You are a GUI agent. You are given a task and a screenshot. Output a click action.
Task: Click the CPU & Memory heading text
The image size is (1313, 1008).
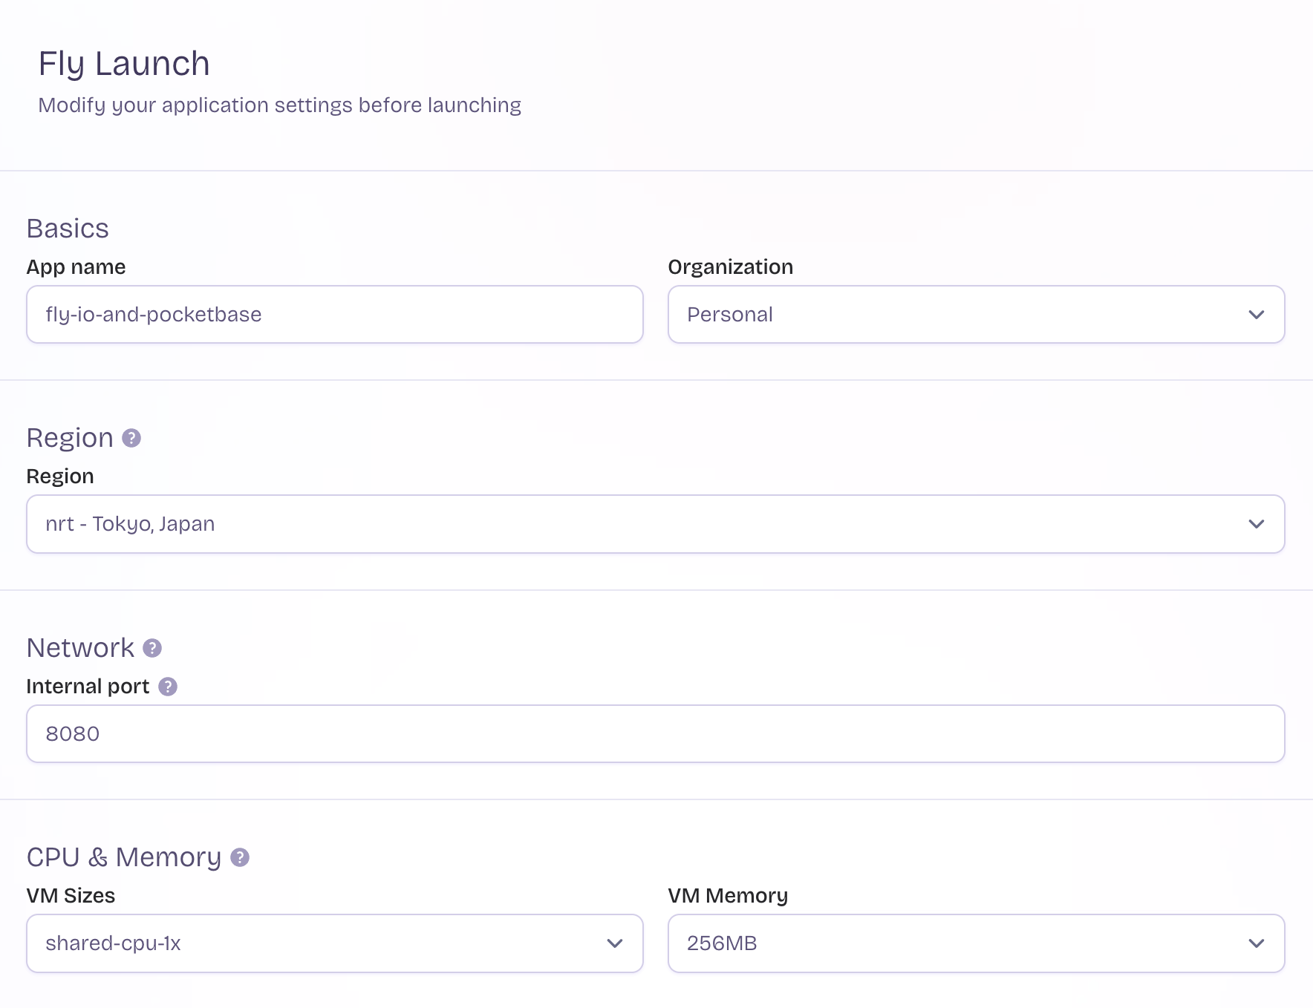coord(124,857)
